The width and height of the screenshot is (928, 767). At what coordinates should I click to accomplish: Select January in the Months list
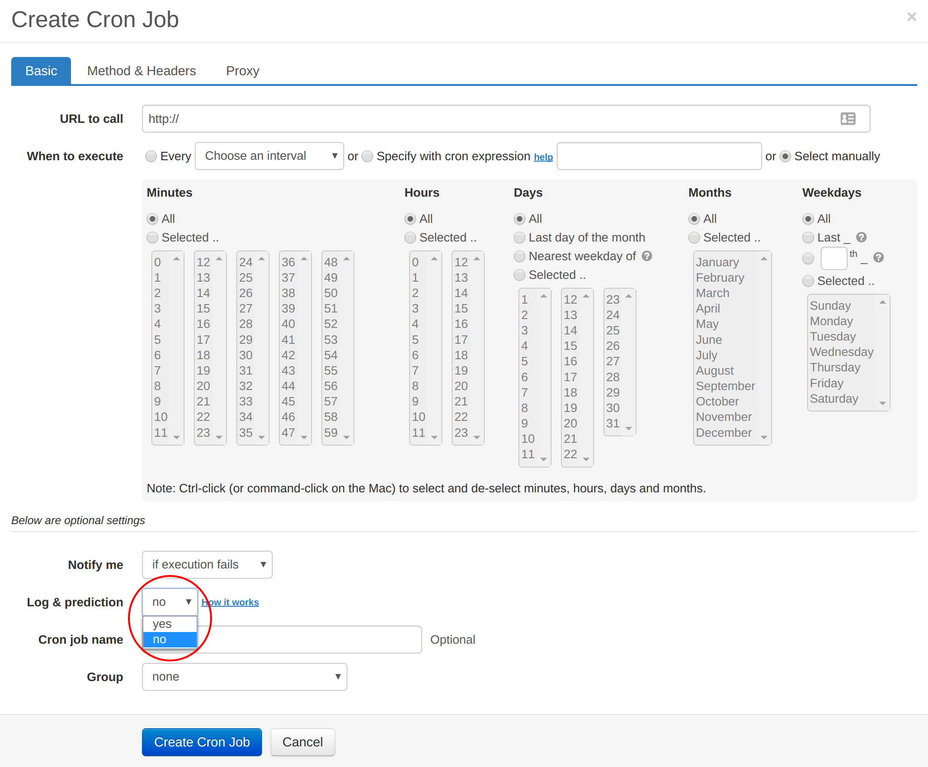pos(717,262)
